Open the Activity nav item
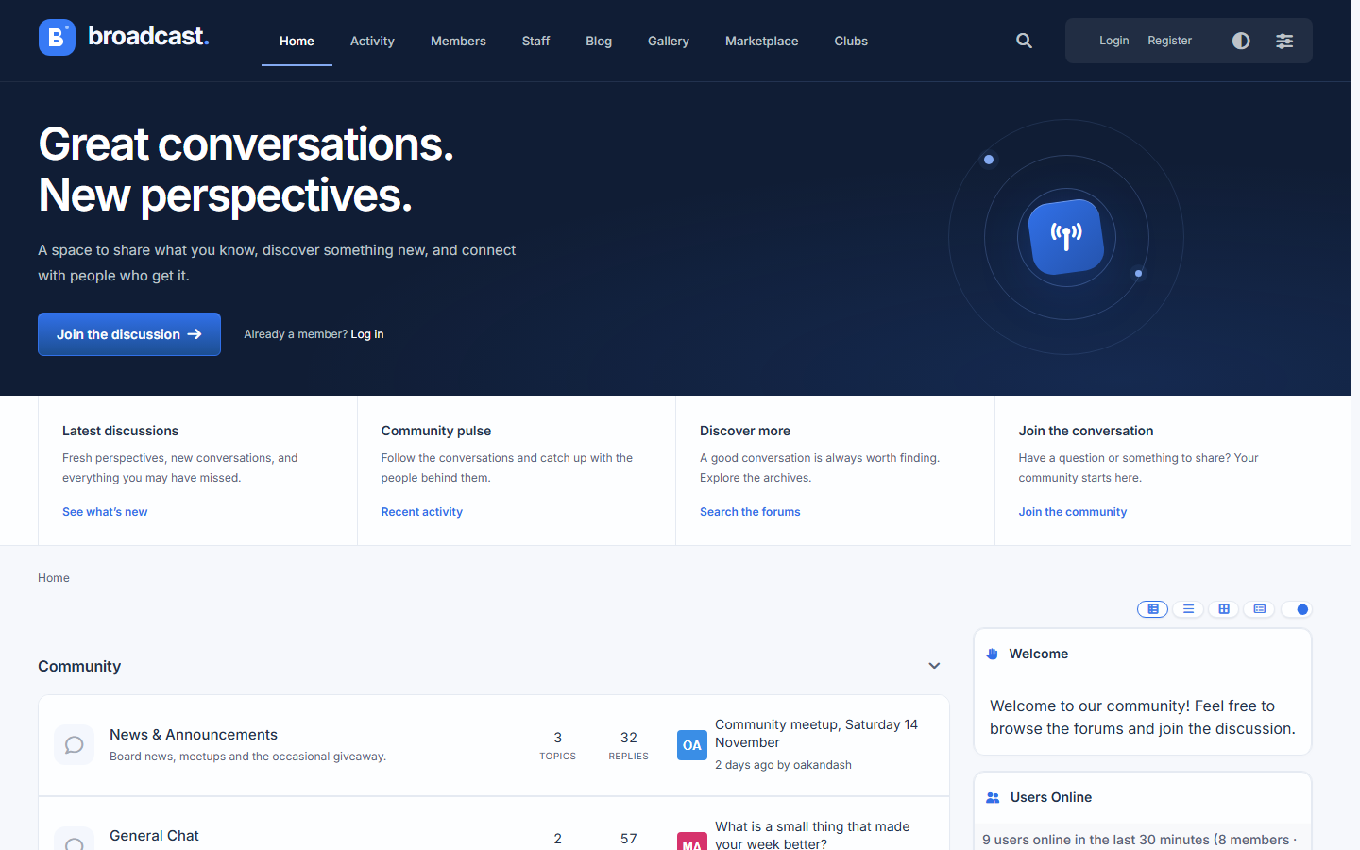Screen dimensions: 1360x850 coord(372,41)
